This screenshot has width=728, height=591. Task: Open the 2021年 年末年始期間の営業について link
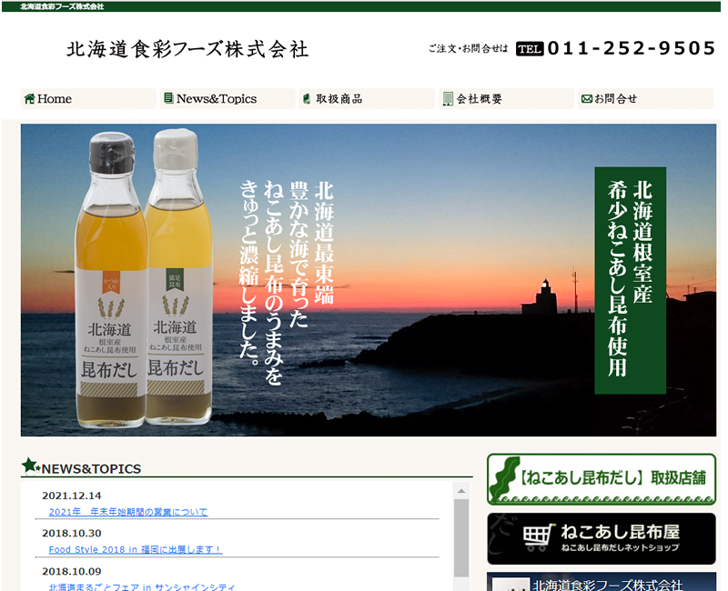pyautogui.click(x=128, y=512)
